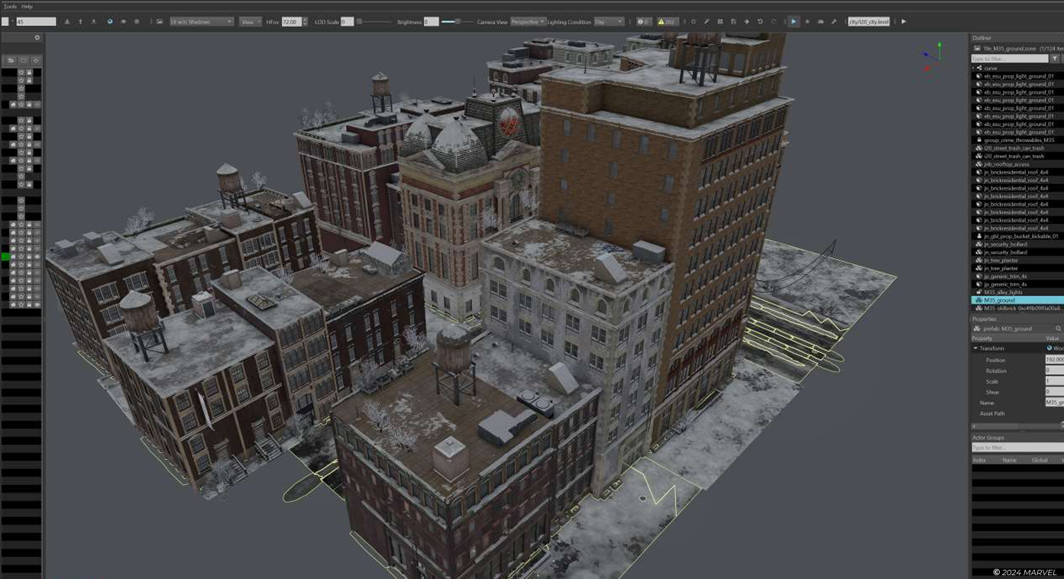
Task: Select the Lit w/o Shadows render mode dropdown
Action: (202, 22)
